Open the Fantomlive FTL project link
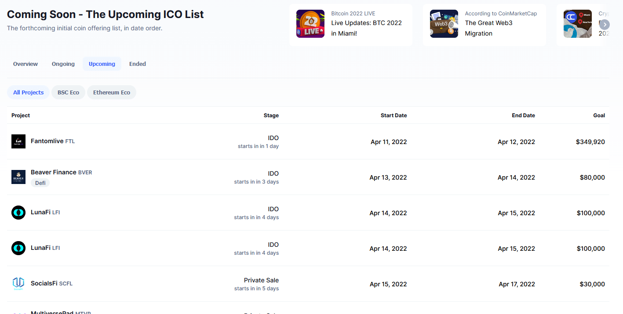The image size is (623, 314). [x=53, y=141]
